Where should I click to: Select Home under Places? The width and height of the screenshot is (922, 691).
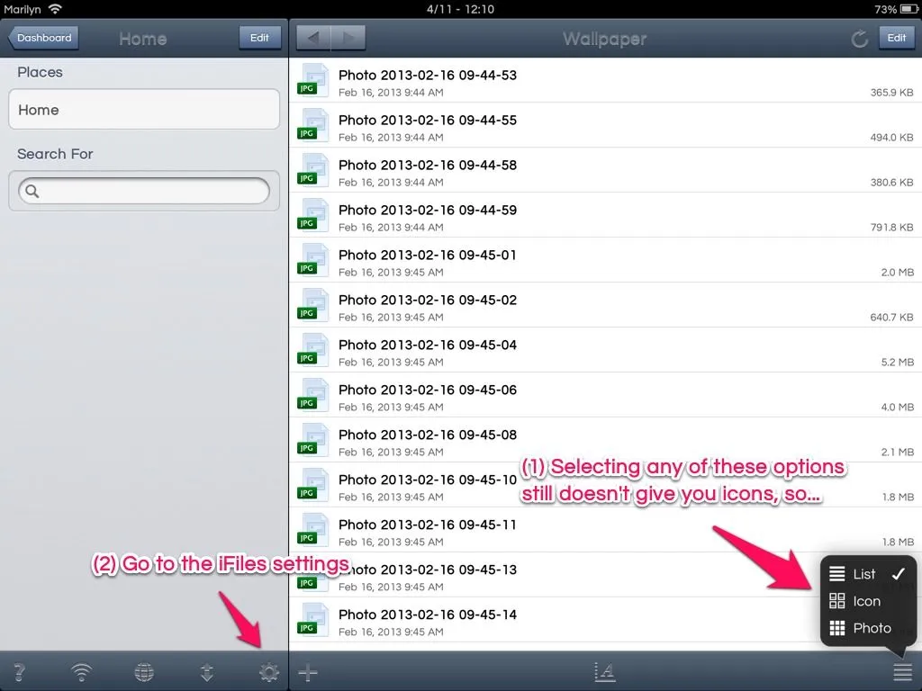tap(144, 110)
